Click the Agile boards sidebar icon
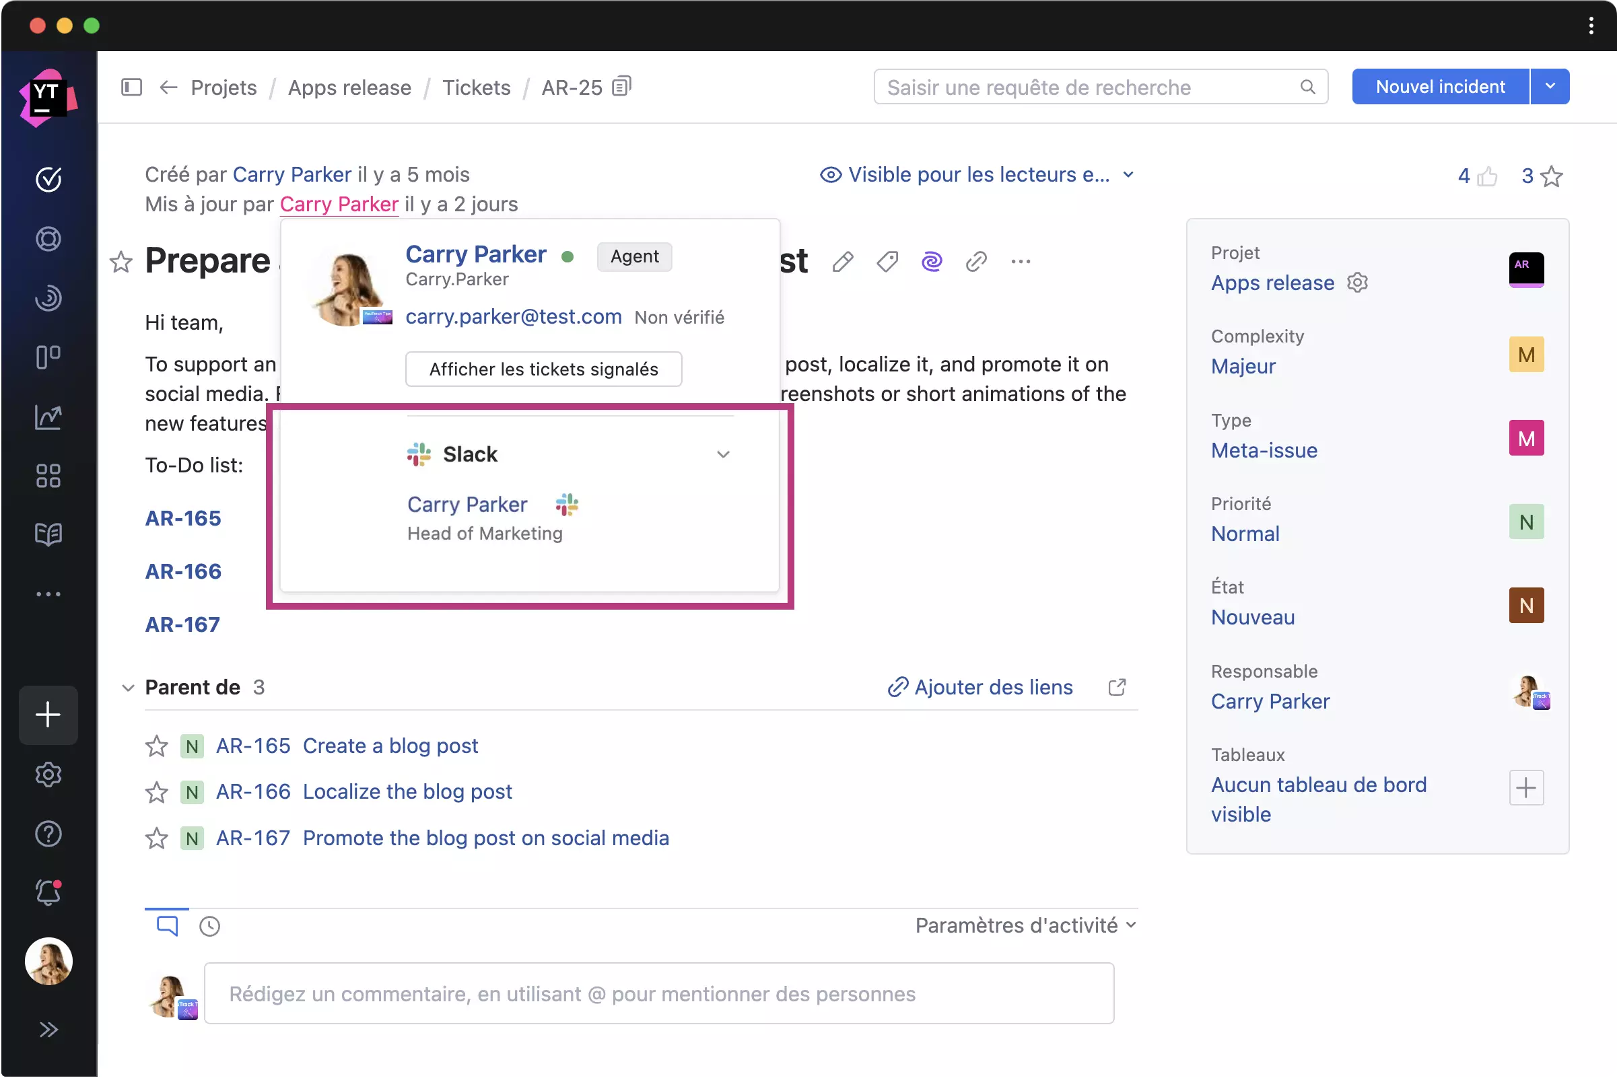 (x=48, y=357)
